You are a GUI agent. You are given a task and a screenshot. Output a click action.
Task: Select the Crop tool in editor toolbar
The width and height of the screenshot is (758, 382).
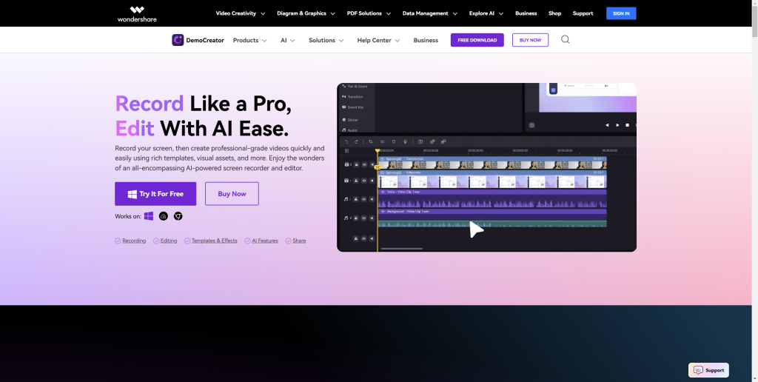371,141
